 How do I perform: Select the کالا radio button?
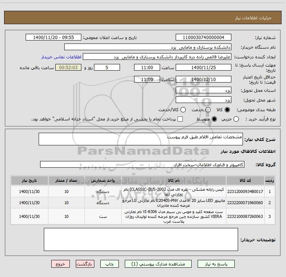pos(227,110)
